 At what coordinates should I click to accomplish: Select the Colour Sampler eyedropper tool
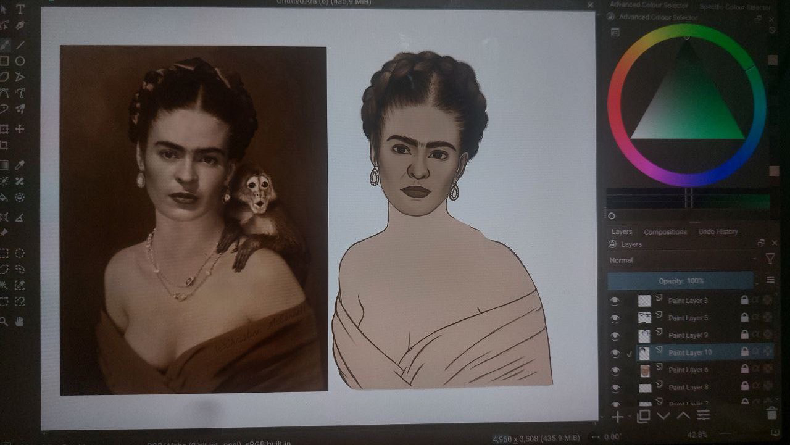click(x=20, y=165)
